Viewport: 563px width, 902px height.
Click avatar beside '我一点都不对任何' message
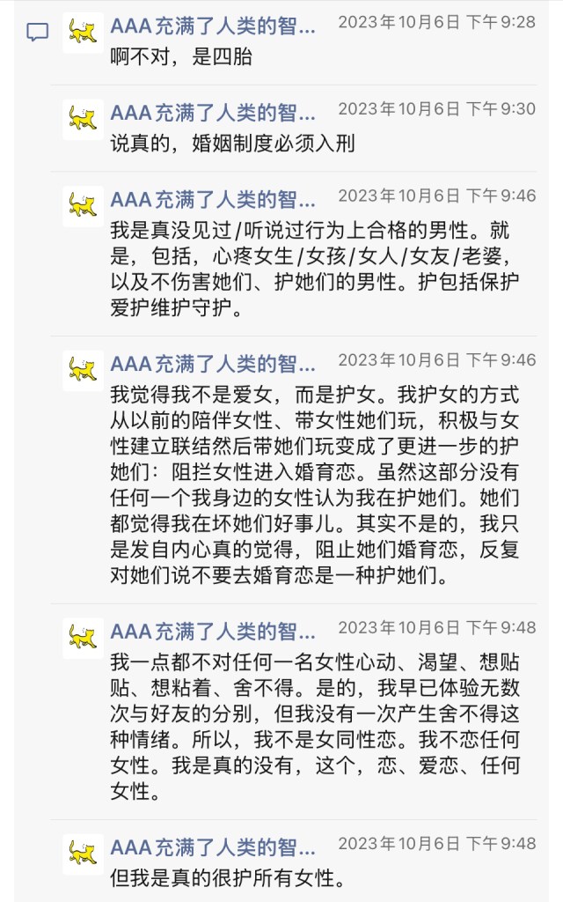tap(83, 638)
